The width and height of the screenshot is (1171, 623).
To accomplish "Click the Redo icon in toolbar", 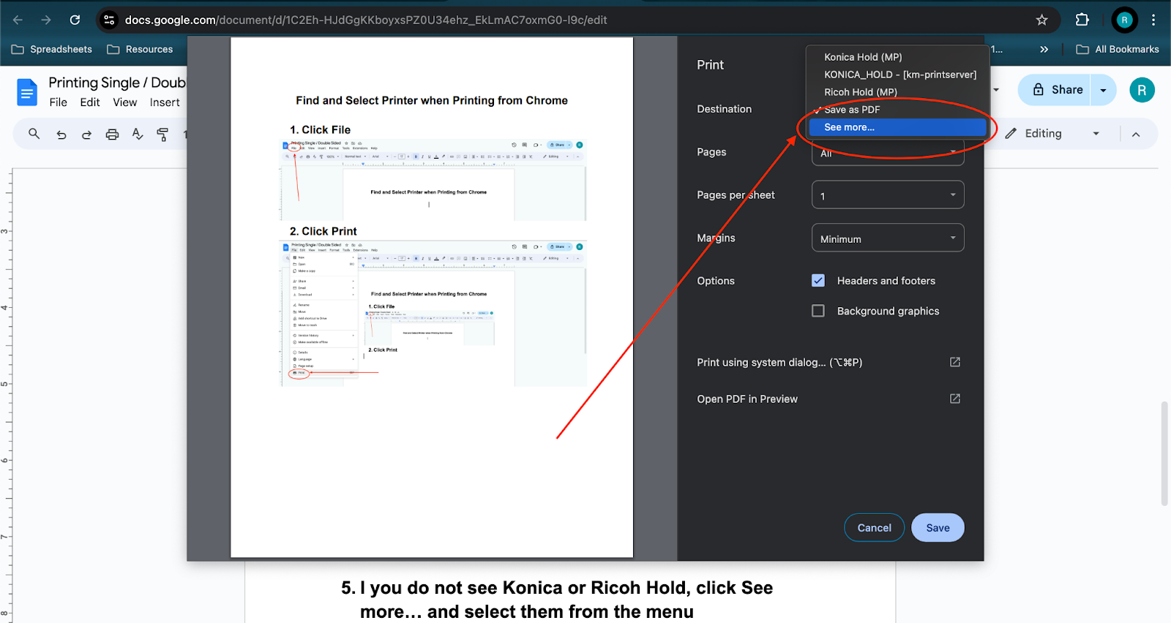I will pyautogui.click(x=86, y=134).
